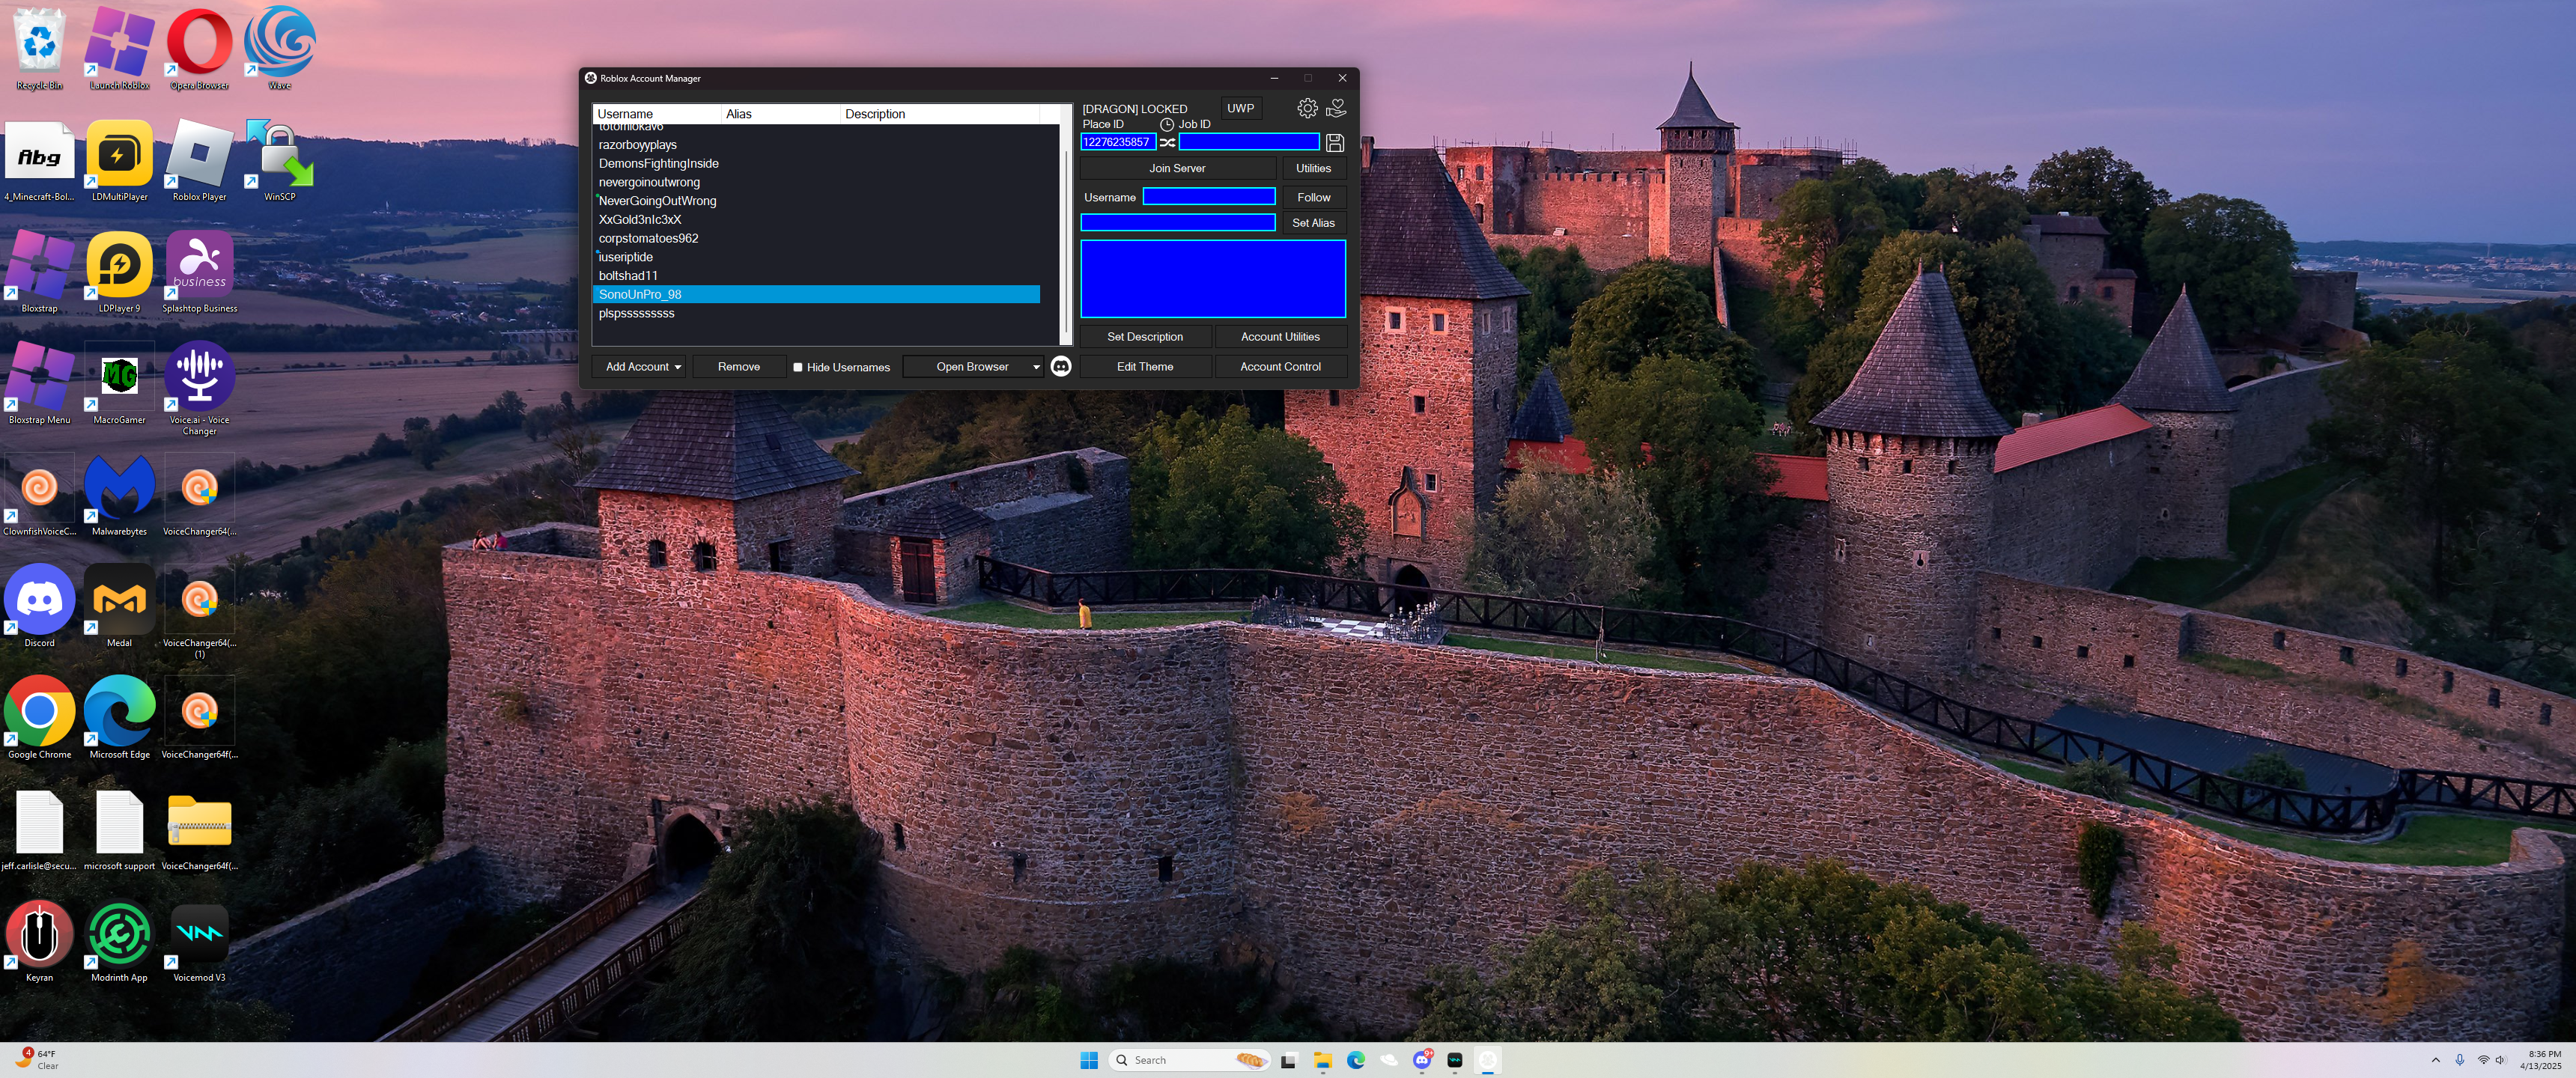Expand Open Browser dropdown arrow
Screen dimensions: 2576x1078
[x=1036, y=367]
